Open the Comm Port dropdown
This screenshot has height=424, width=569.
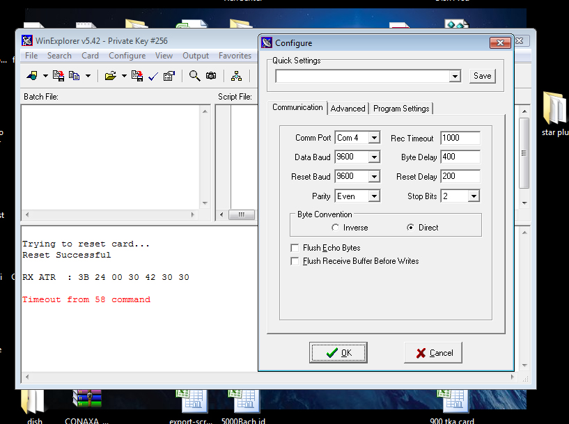[x=374, y=138]
